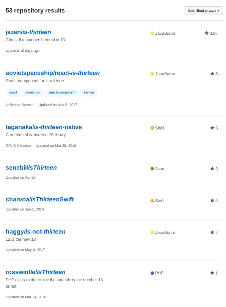The height and width of the screenshot is (307, 226).
Task: Click star icon for react-is-thirteen repository
Action: coord(212,73)
